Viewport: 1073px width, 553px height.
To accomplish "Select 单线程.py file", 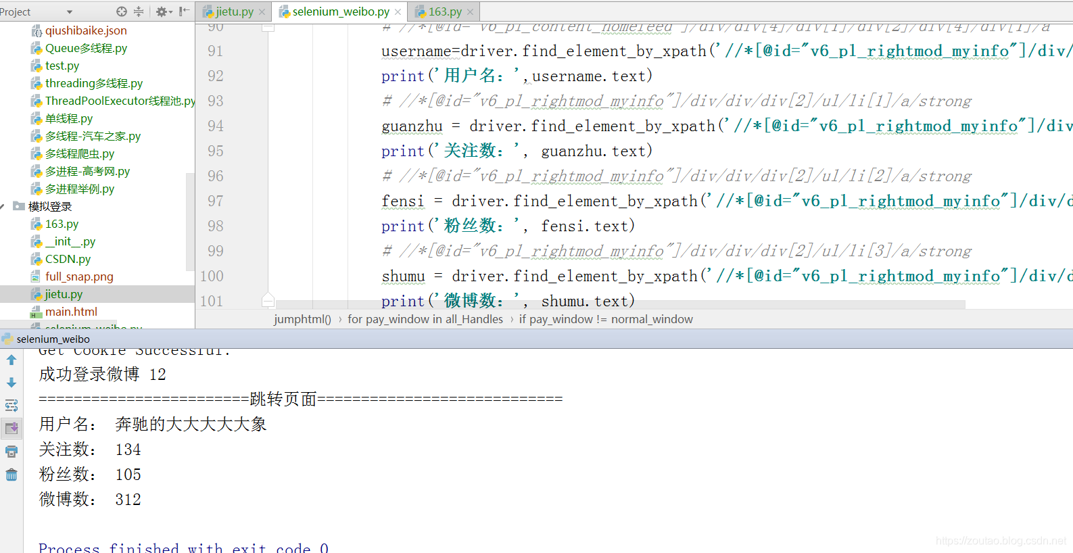I will point(69,118).
